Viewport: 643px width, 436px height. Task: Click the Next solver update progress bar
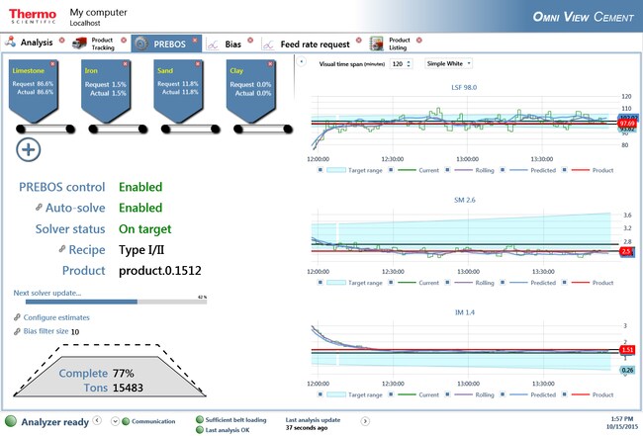(109, 302)
